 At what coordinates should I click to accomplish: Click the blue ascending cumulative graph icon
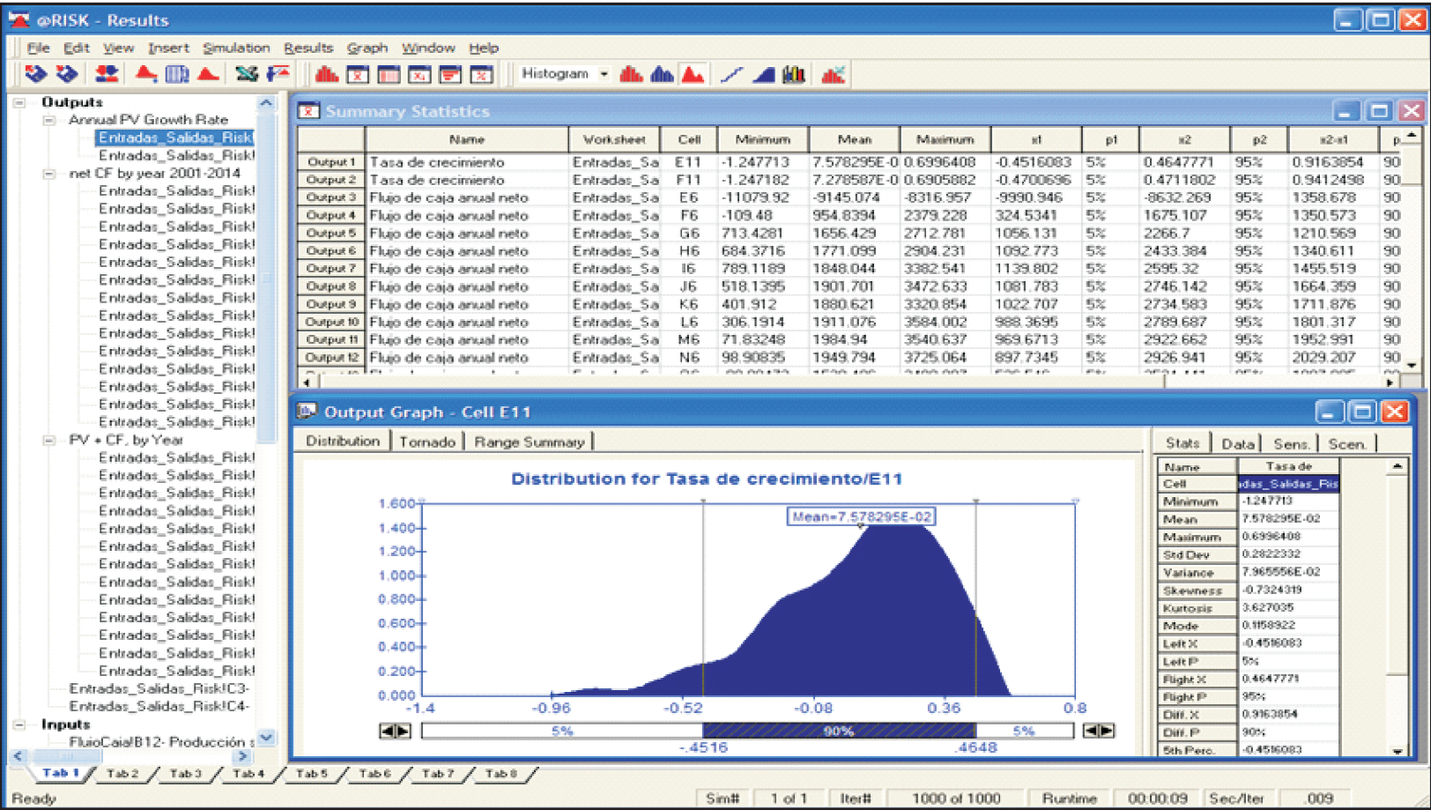(x=763, y=75)
